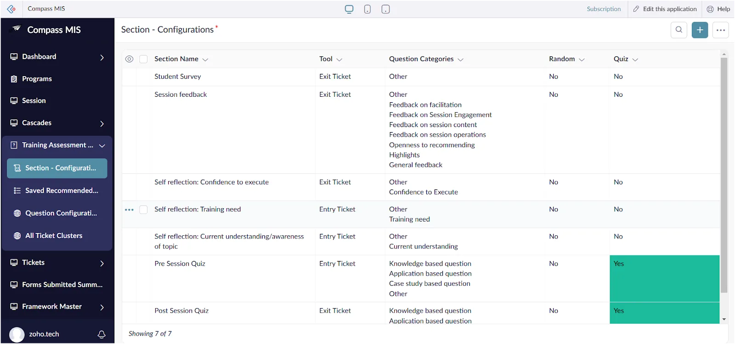Open the Quiz column dropdown arrow
This screenshot has width=735, height=344.
pyautogui.click(x=635, y=60)
